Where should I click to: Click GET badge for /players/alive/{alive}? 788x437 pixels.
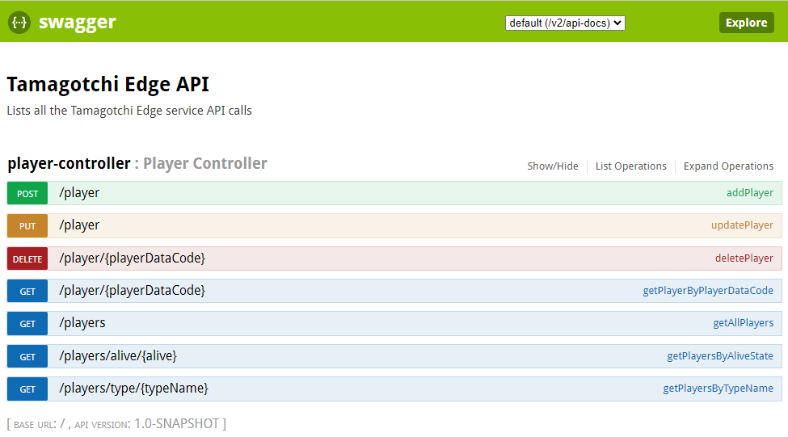[x=27, y=357]
